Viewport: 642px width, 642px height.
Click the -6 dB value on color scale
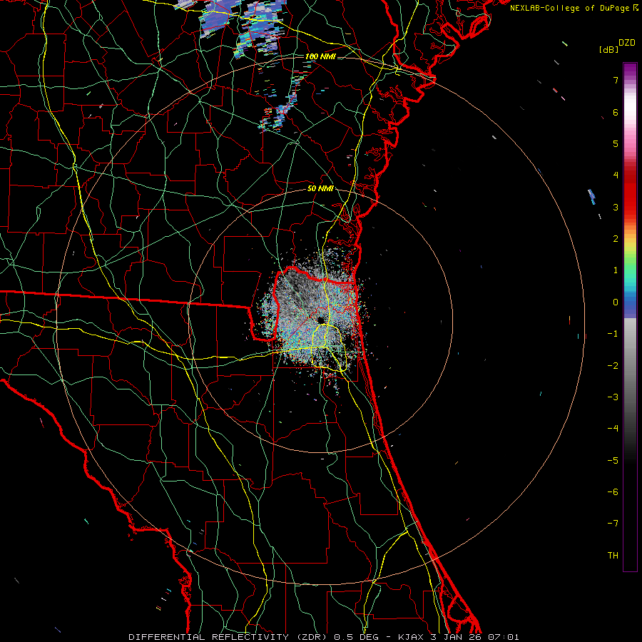(x=613, y=492)
